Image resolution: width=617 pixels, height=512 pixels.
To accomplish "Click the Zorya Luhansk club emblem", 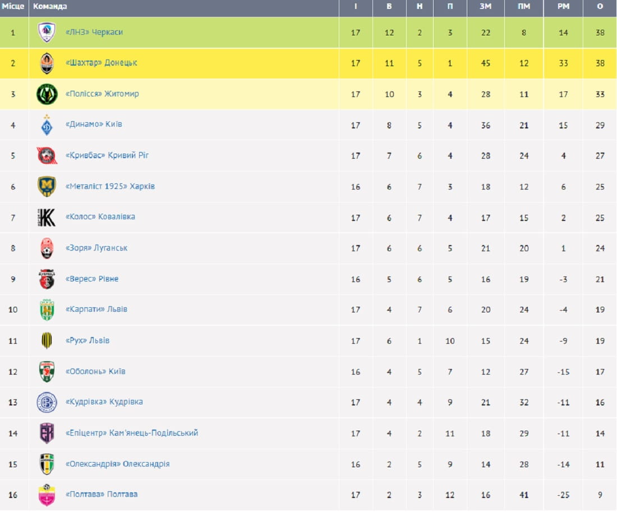I will 47,248.
